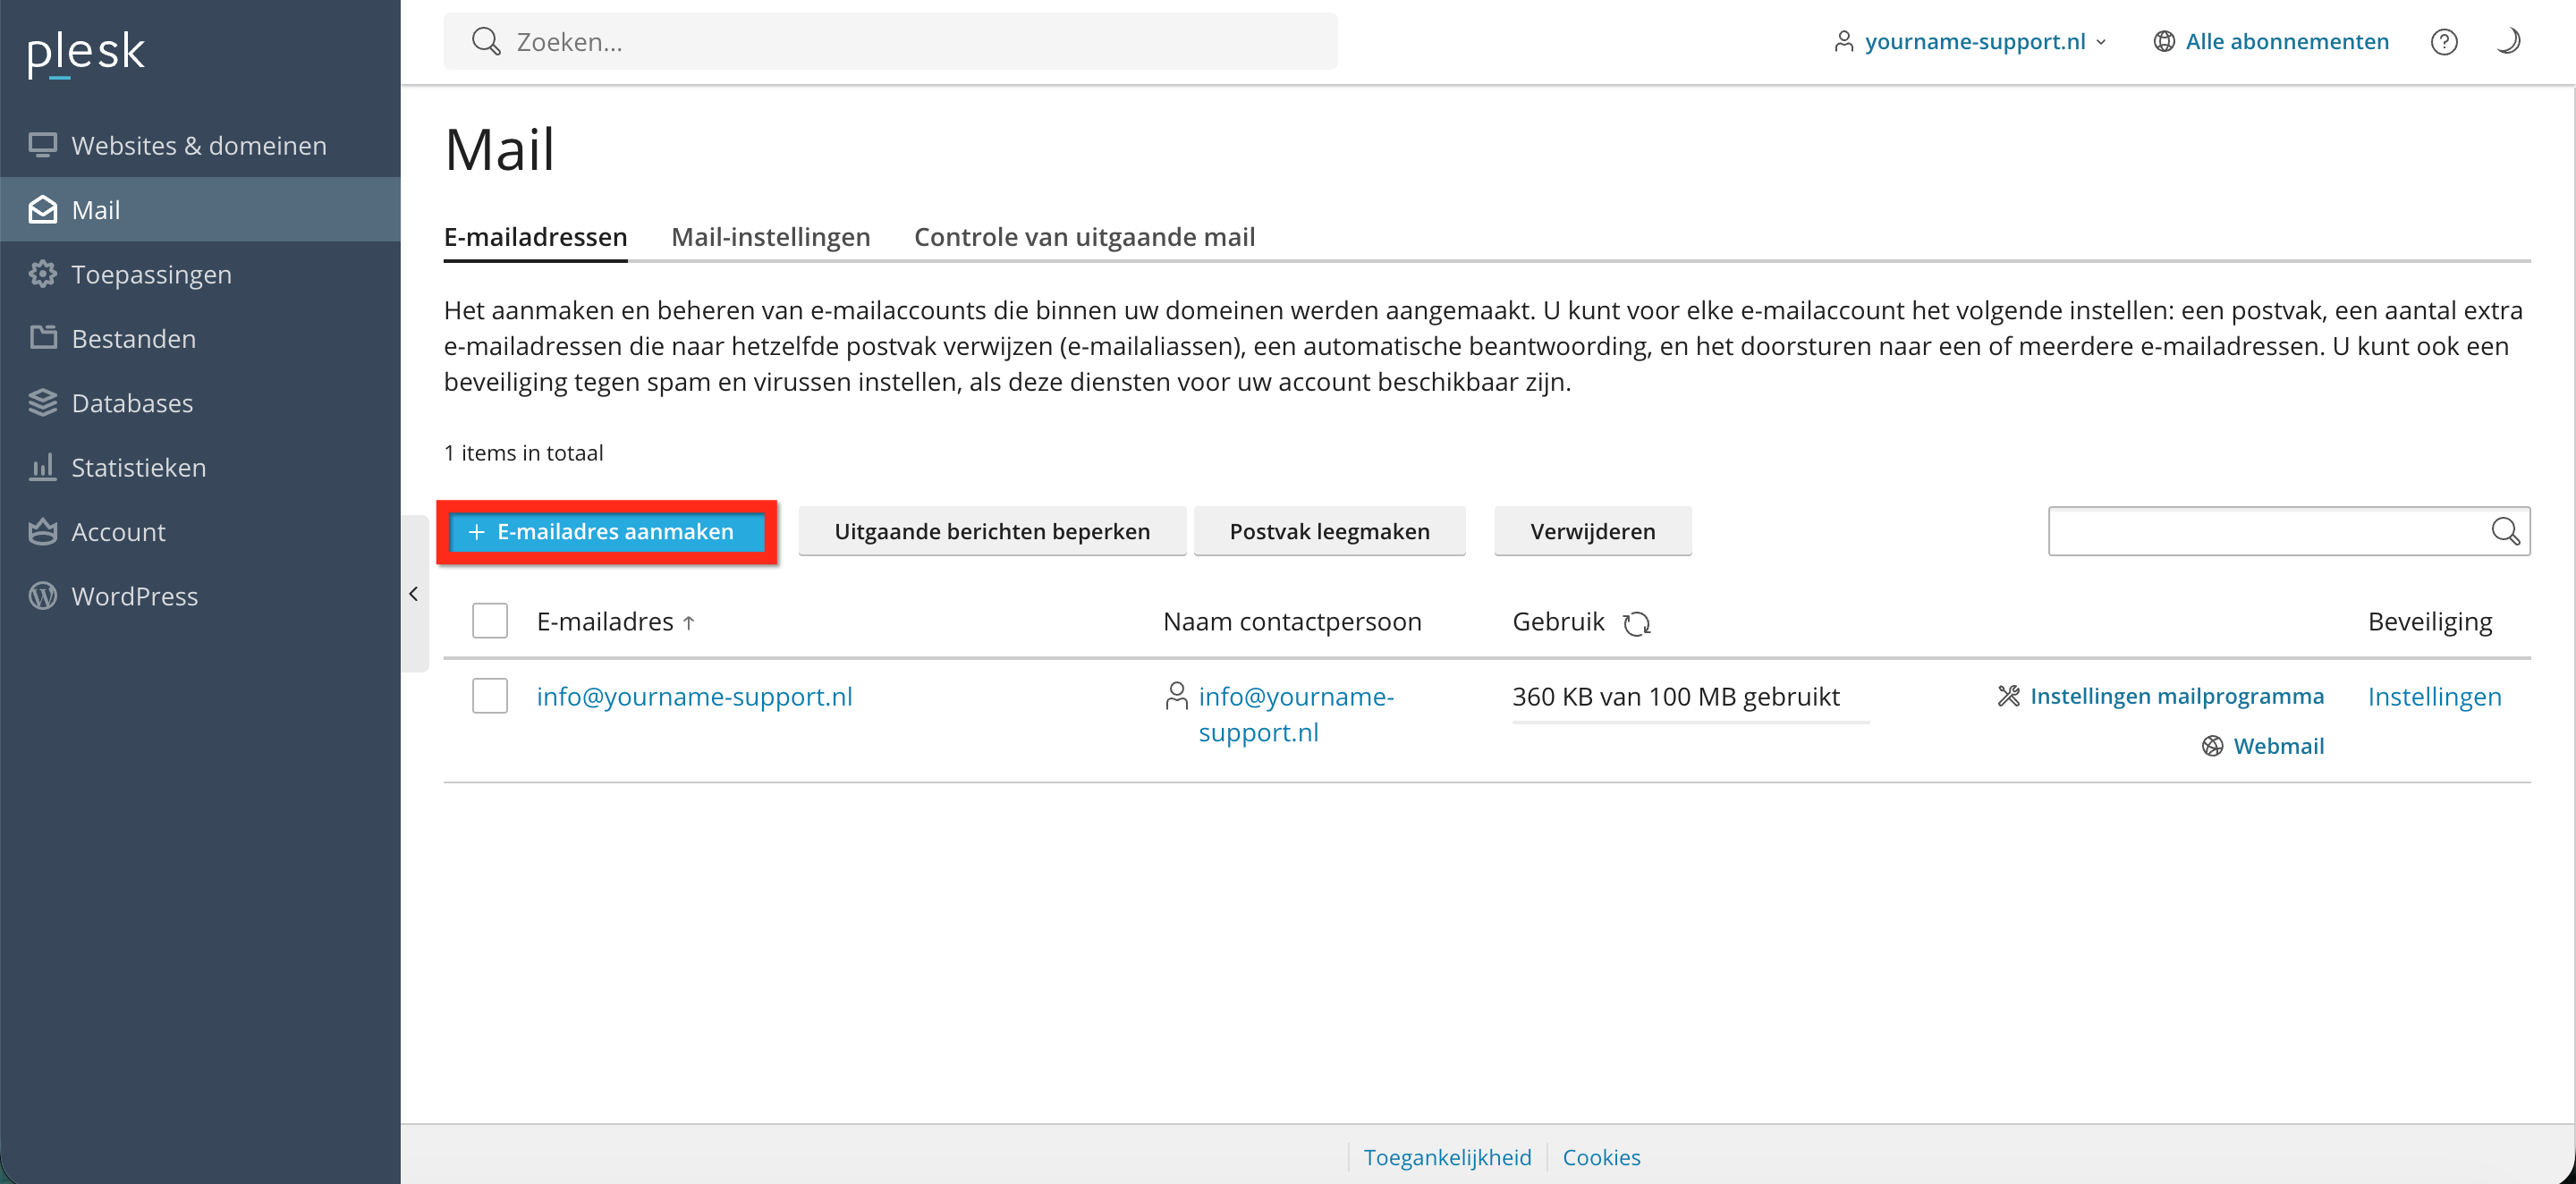Open Databases in the sidebar
The width and height of the screenshot is (2576, 1184).
coord(131,403)
